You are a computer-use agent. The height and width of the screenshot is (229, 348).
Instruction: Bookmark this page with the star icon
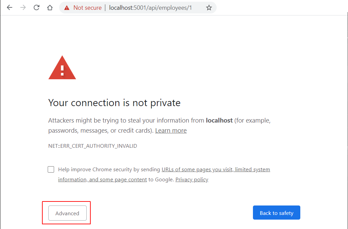pyautogui.click(x=209, y=8)
